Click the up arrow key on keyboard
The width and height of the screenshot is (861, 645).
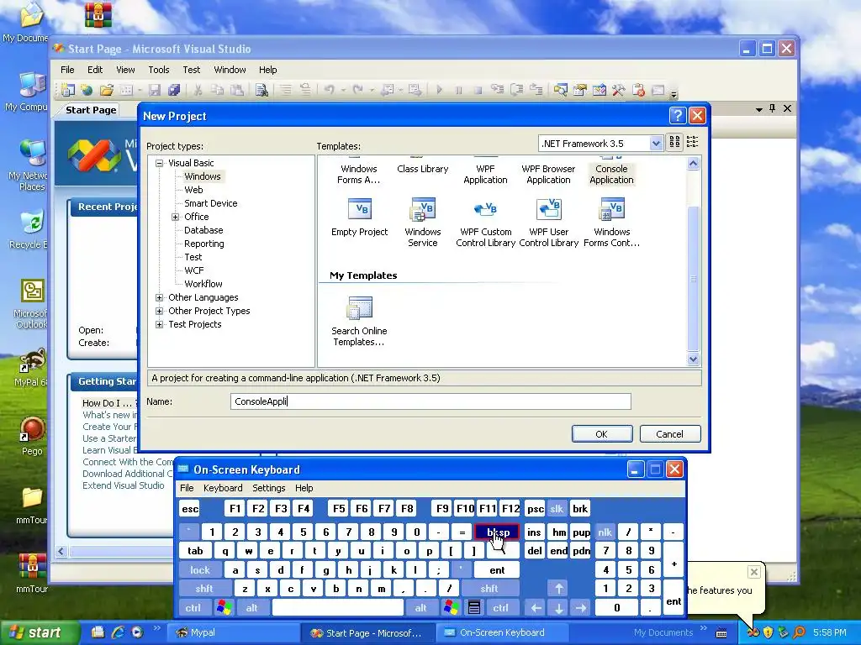click(558, 589)
